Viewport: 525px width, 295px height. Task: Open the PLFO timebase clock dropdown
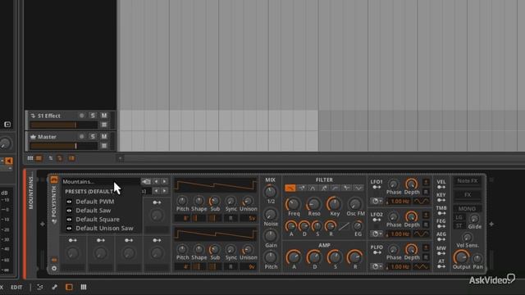(377, 266)
